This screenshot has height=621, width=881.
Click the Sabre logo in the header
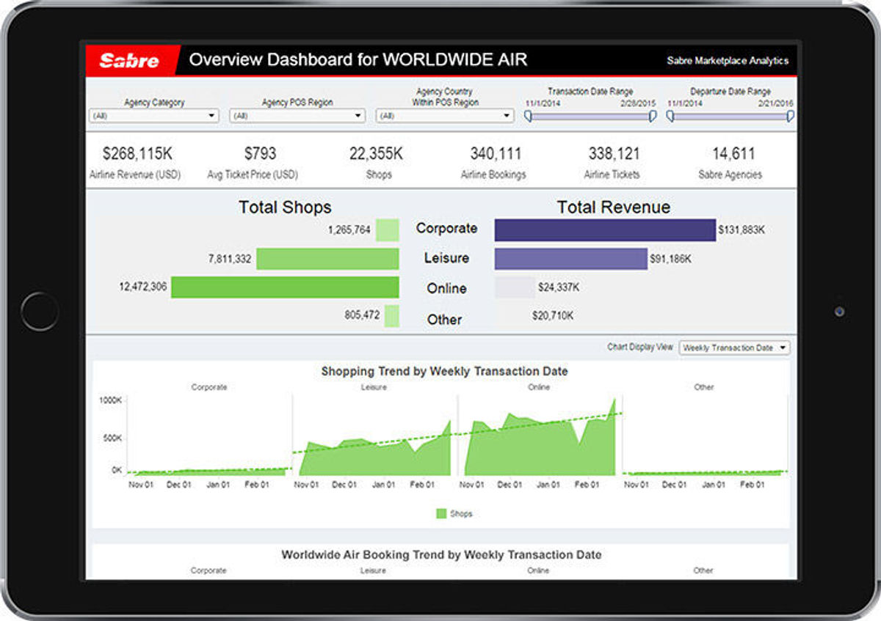coord(131,59)
